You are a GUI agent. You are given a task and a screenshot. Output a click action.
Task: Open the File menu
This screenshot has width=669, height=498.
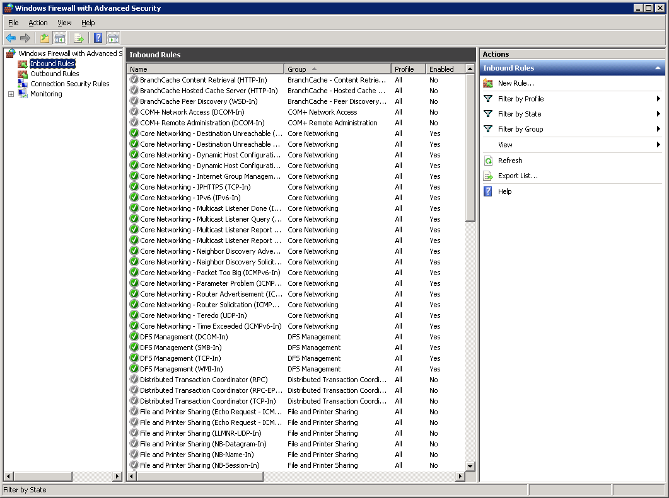click(x=14, y=23)
